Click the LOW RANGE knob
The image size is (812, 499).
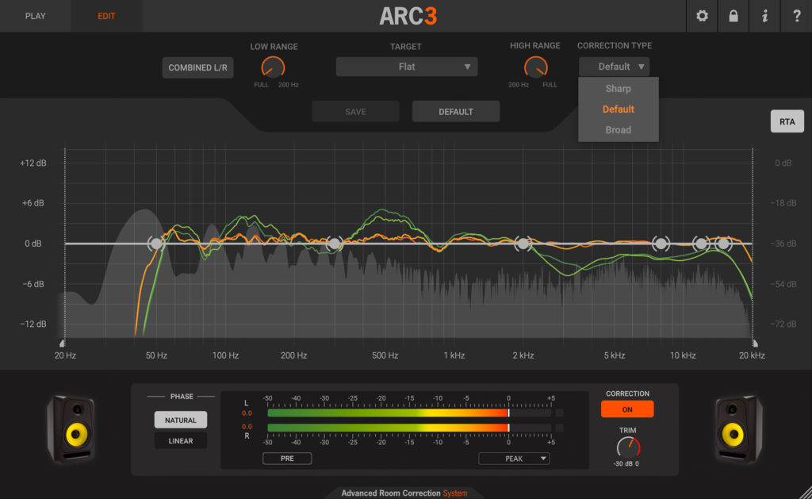point(273,68)
